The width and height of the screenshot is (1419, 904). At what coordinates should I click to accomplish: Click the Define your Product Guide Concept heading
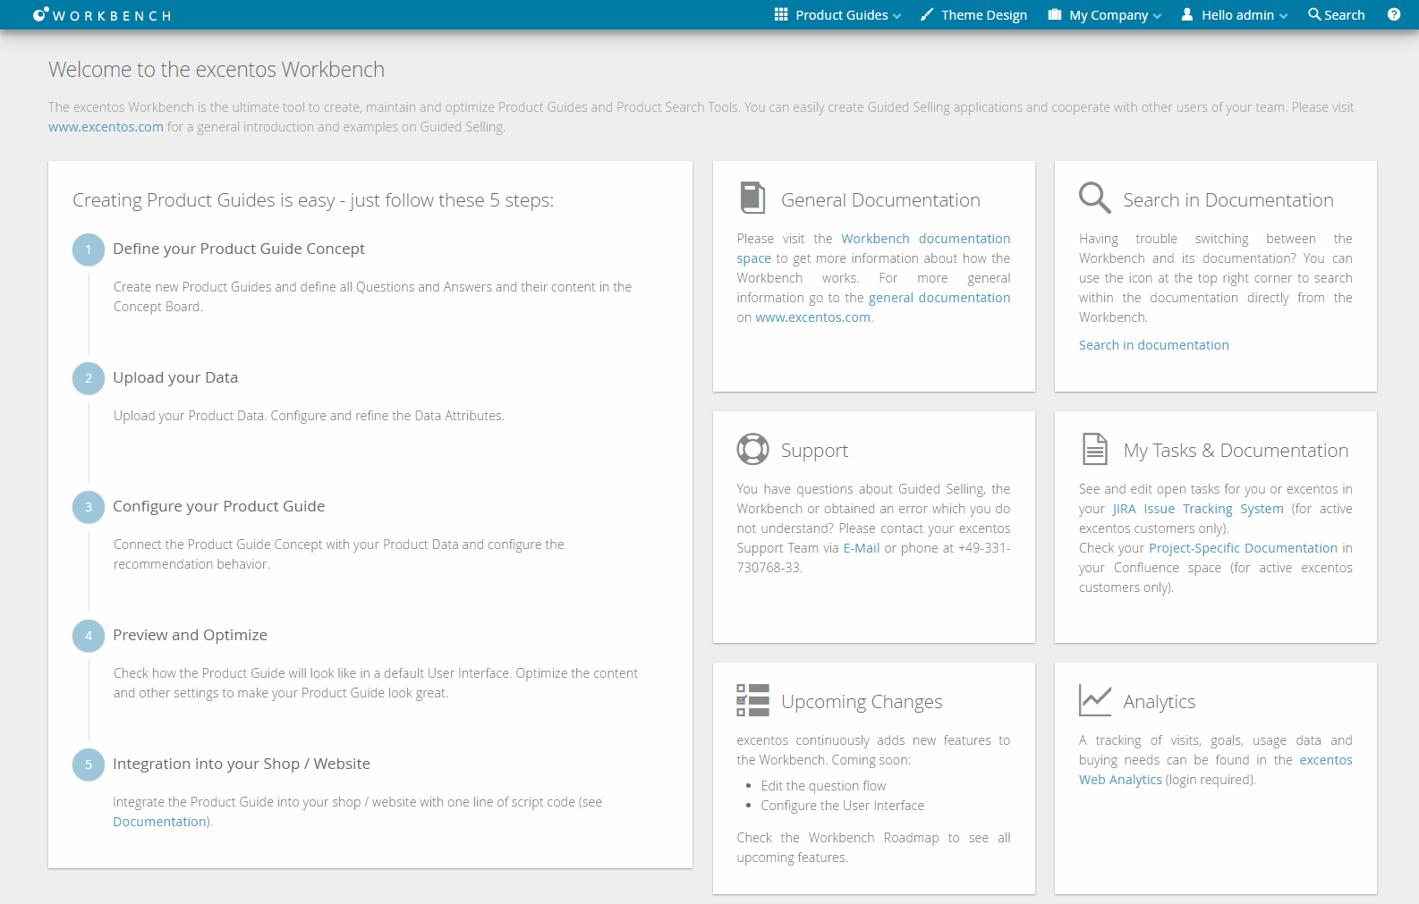tap(239, 249)
